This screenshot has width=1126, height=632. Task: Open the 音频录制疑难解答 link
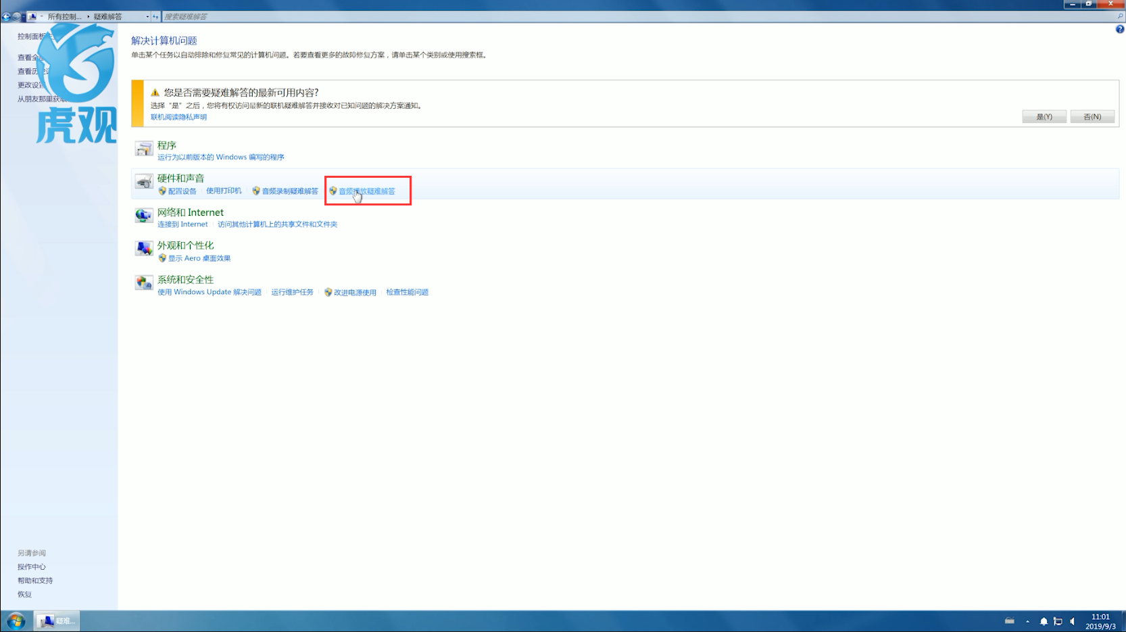click(x=290, y=191)
